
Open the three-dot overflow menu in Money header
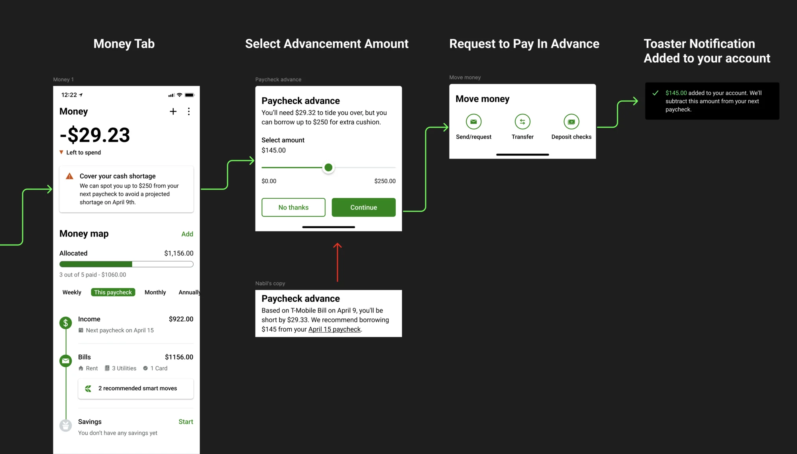pos(189,112)
